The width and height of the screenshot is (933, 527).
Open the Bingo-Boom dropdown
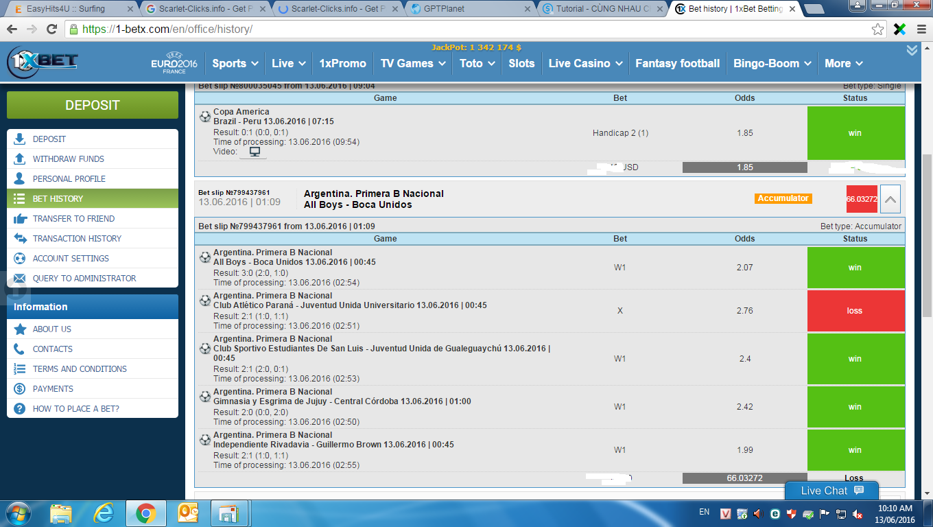click(x=772, y=63)
